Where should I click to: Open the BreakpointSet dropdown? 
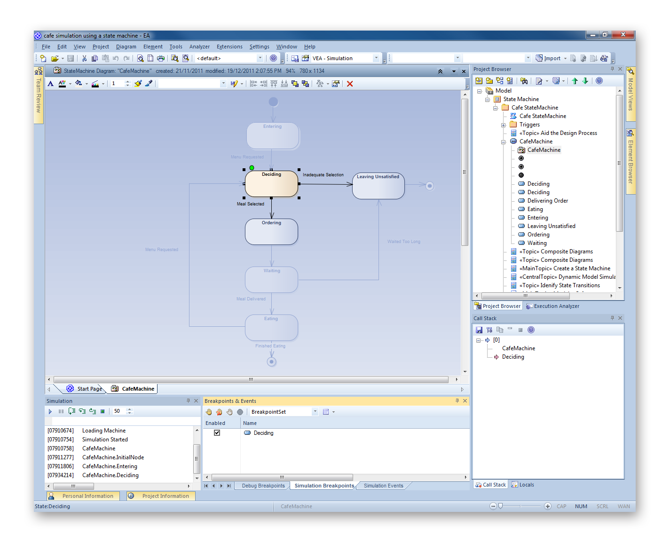[x=315, y=412]
